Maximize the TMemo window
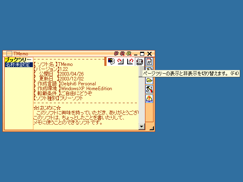This screenshot has width=243, height=182. coord(142,54)
